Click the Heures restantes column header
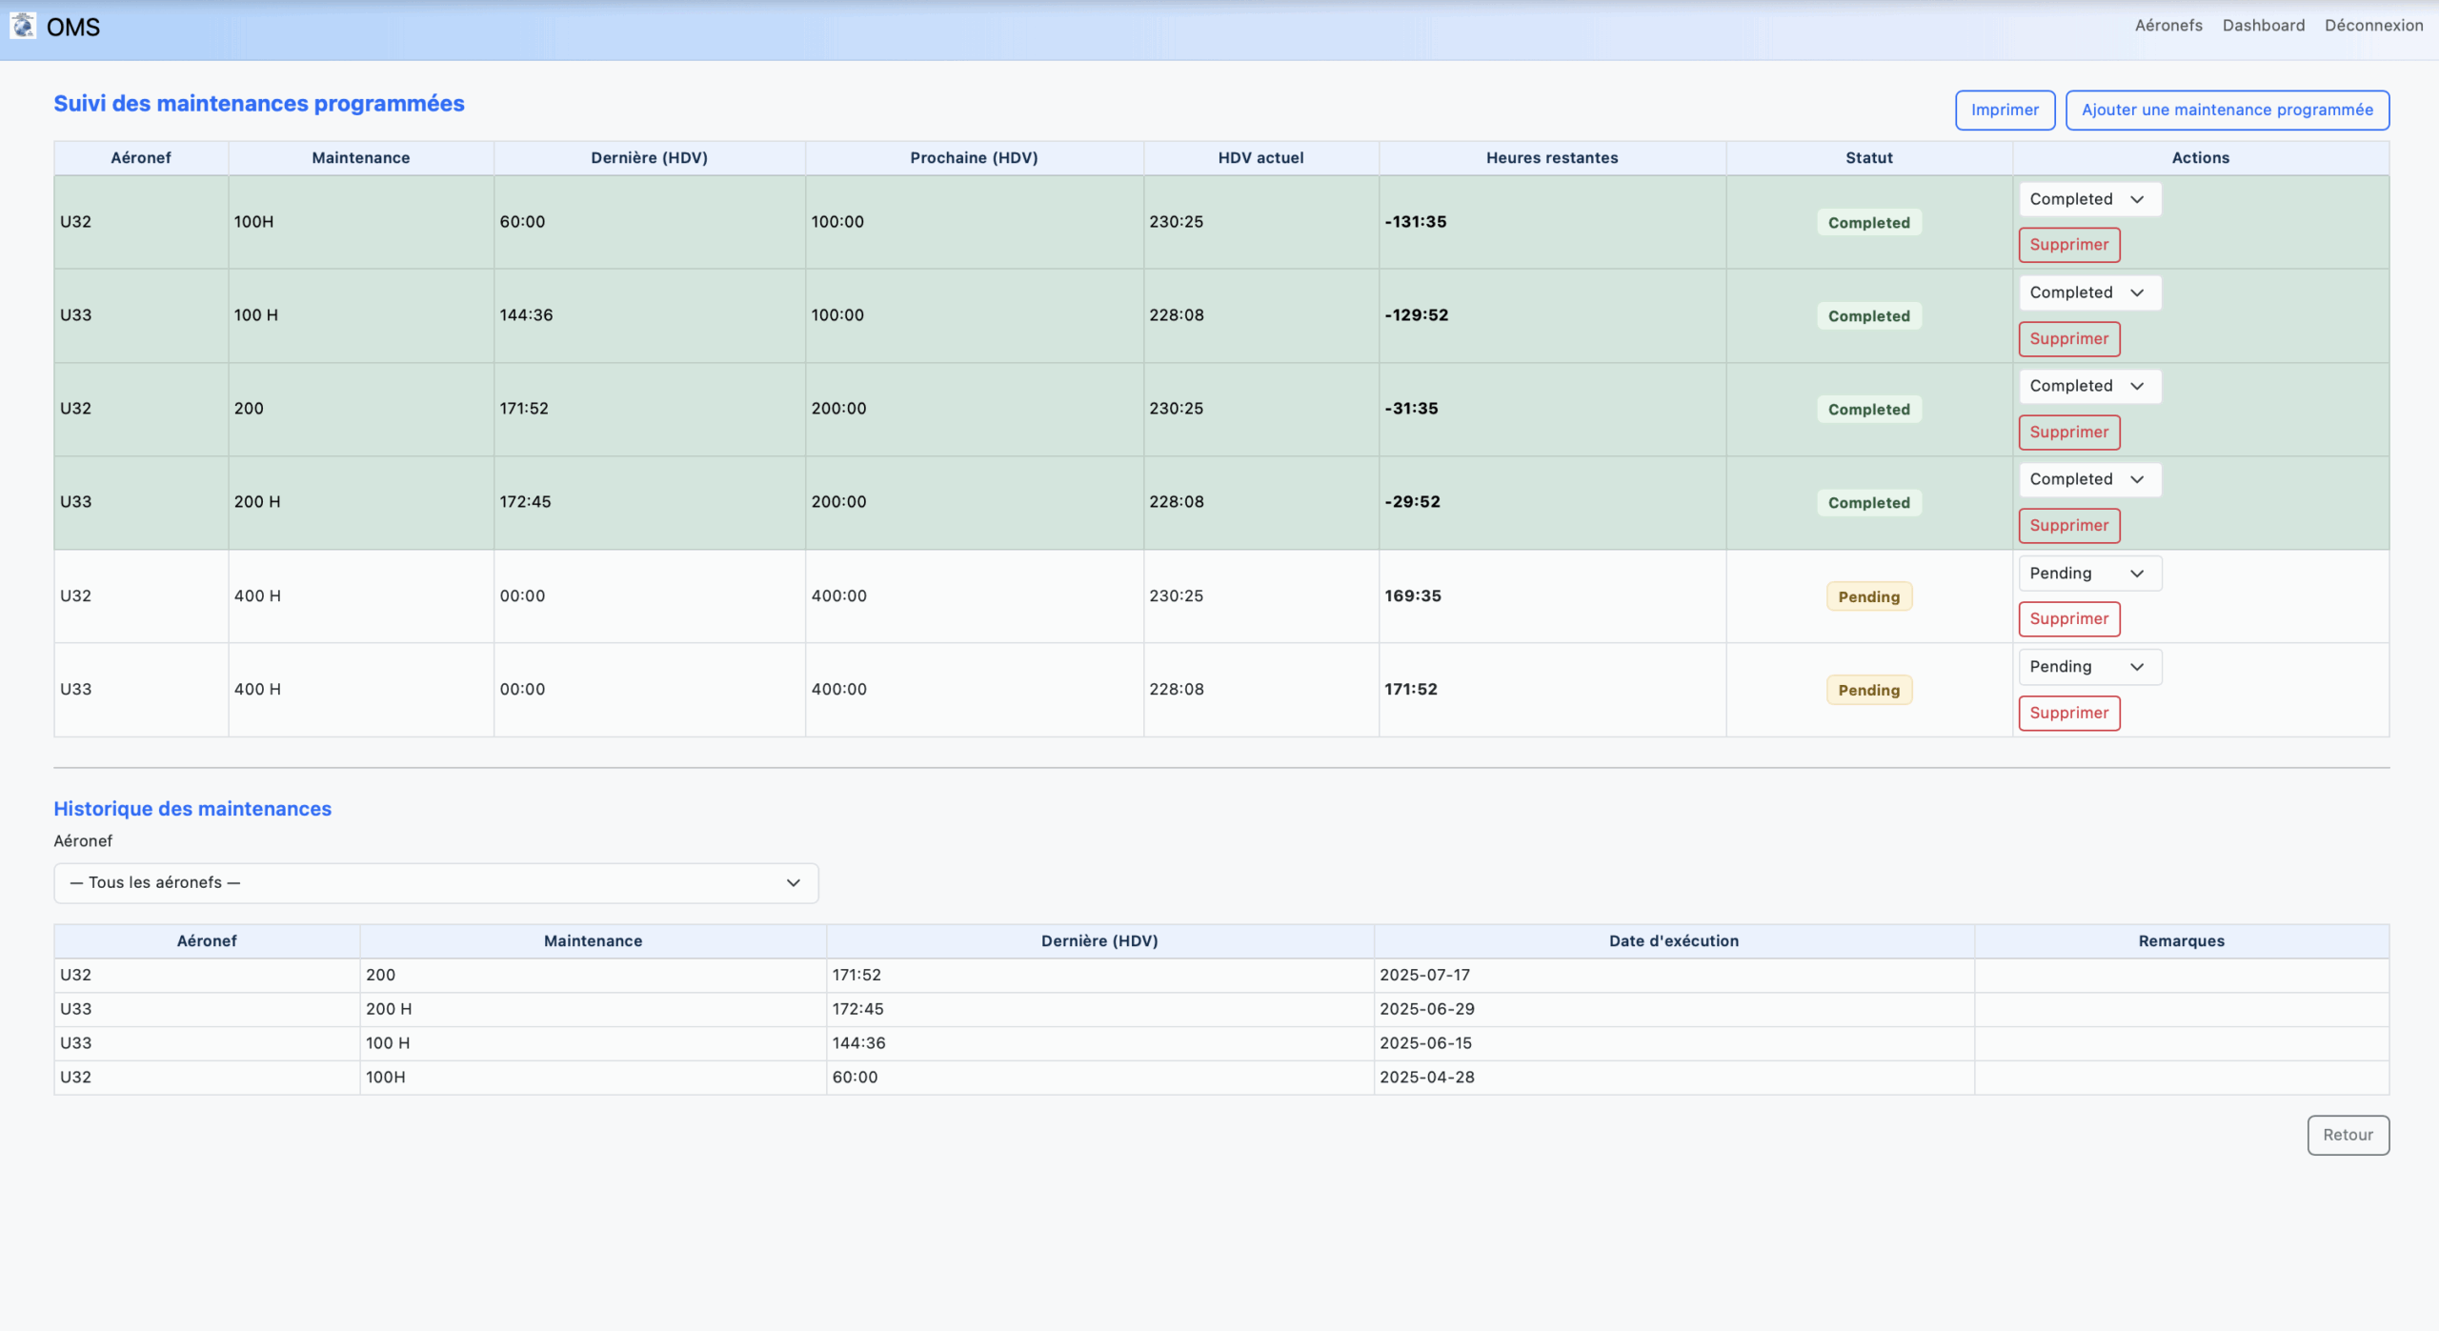Viewport: 2439px width, 1331px height. coord(1551,158)
